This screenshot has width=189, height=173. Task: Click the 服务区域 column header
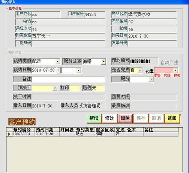105,130
